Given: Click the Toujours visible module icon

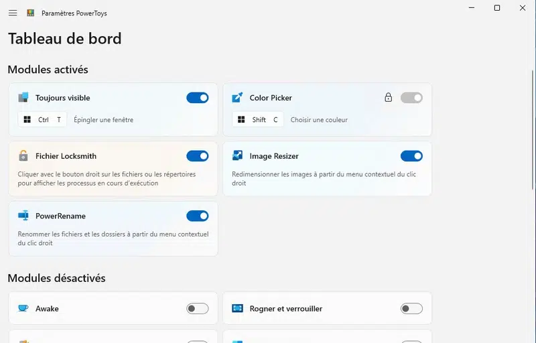Looking at the screenshot, I should (x=23, y=98).
